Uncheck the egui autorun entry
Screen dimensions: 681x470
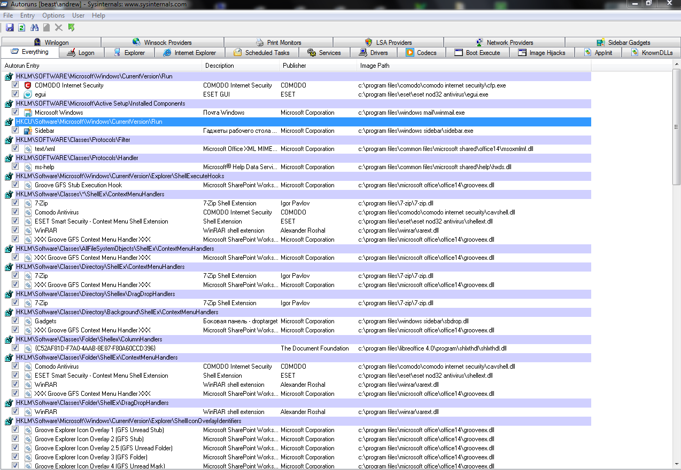[15, 94]
